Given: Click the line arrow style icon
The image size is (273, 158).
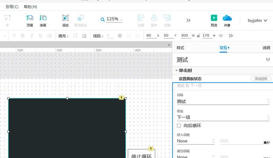Looking at the screenshot, I should 137,36.
